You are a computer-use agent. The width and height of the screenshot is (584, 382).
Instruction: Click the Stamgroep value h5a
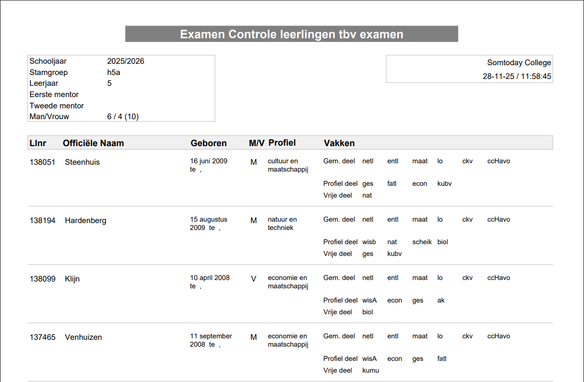click(114, 73)
